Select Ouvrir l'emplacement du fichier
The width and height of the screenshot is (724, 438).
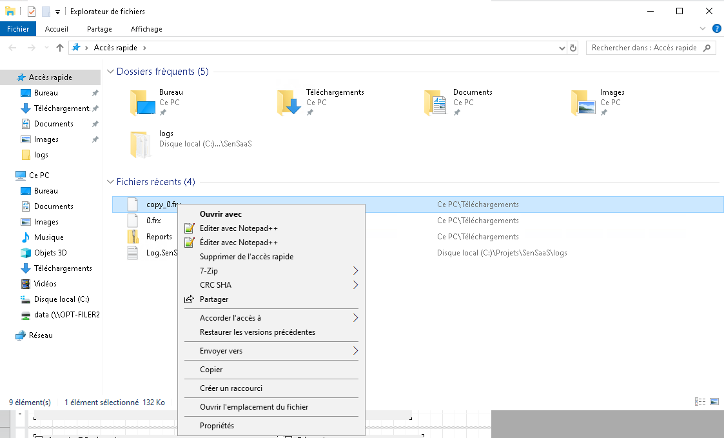click(254, 407)
